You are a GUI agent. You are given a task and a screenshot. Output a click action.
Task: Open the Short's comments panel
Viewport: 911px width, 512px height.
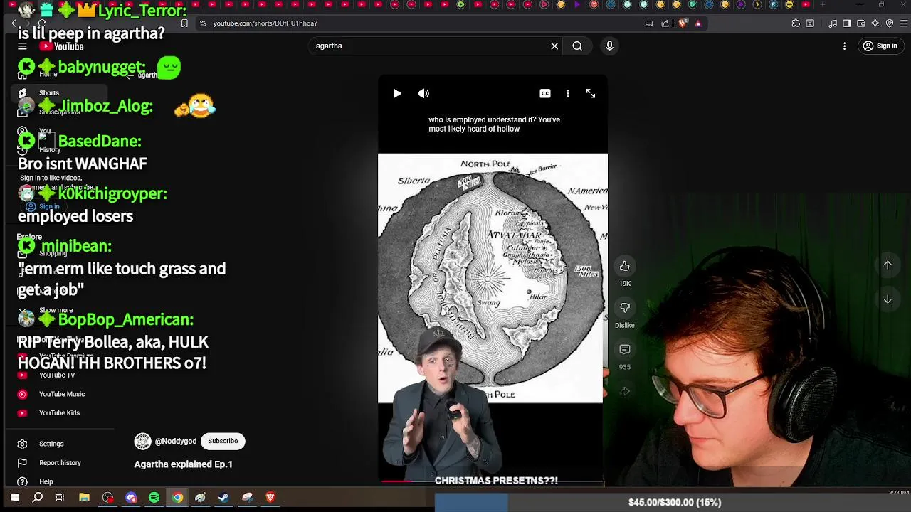click(624, 349)
